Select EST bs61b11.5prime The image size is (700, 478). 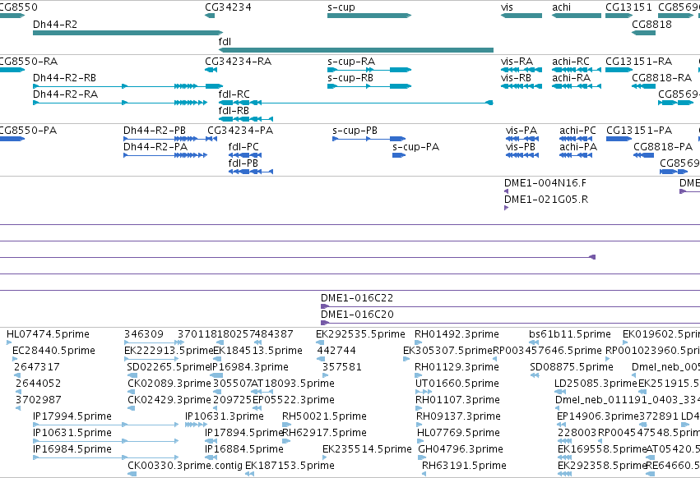570,334
